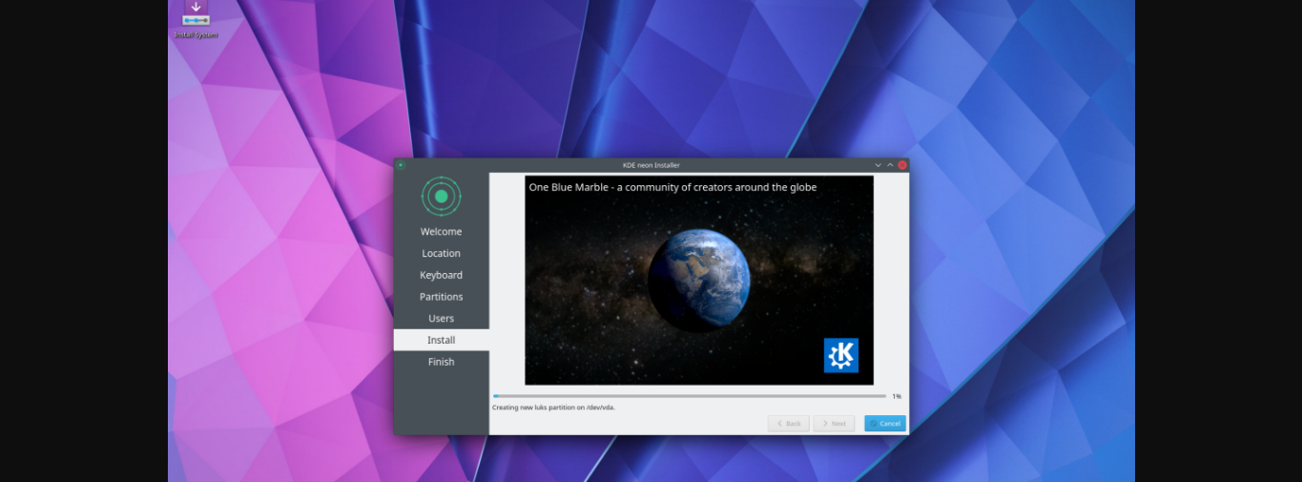The height and width of the screenshot is (482, 1302).
Task: Click the installer window menu icon in titlebar
Action: click(401, 165)
